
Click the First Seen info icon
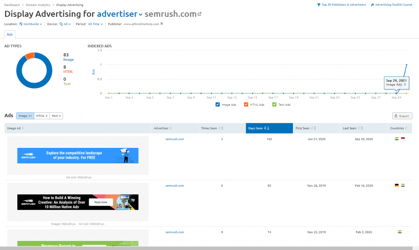tap(312, 128)
